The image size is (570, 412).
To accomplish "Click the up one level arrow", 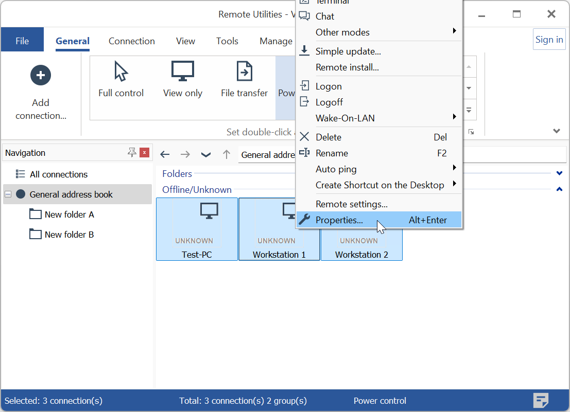I will click(226, 154).
